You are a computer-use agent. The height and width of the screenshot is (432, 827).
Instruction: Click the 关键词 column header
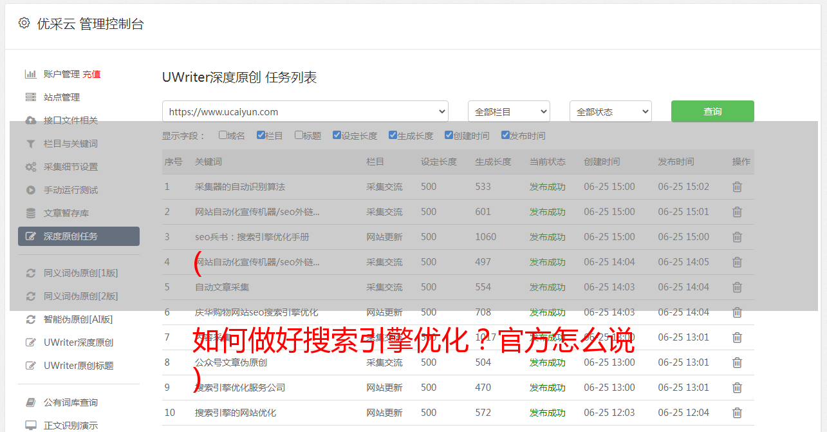pos(209,162)
